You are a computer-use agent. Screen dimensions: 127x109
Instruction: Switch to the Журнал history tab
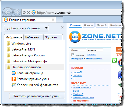pyautogui.click(x=53, y=37)
